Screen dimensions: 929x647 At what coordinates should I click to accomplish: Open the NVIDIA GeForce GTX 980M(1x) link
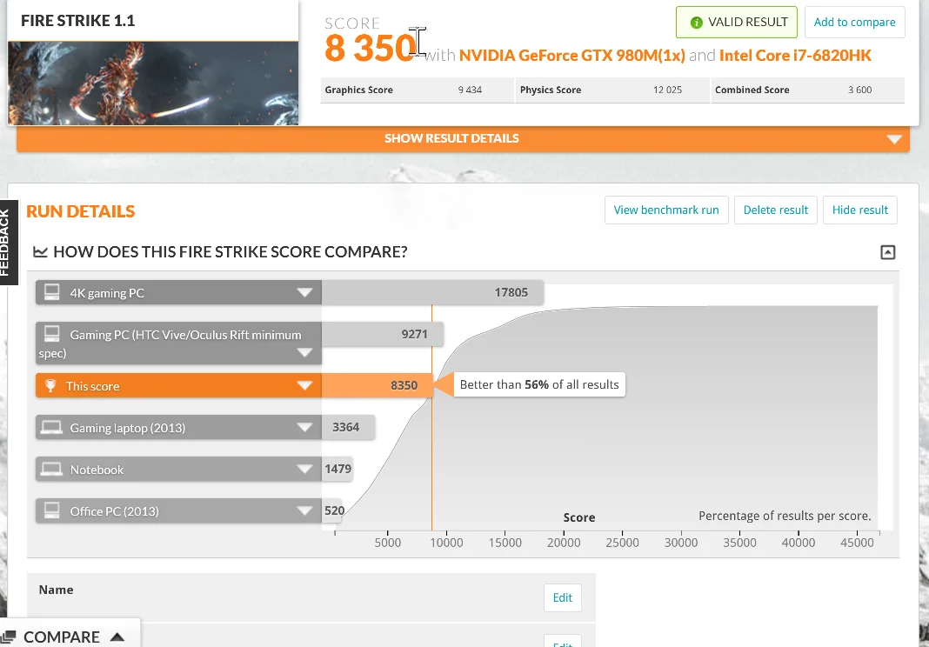tap(571, 56)
